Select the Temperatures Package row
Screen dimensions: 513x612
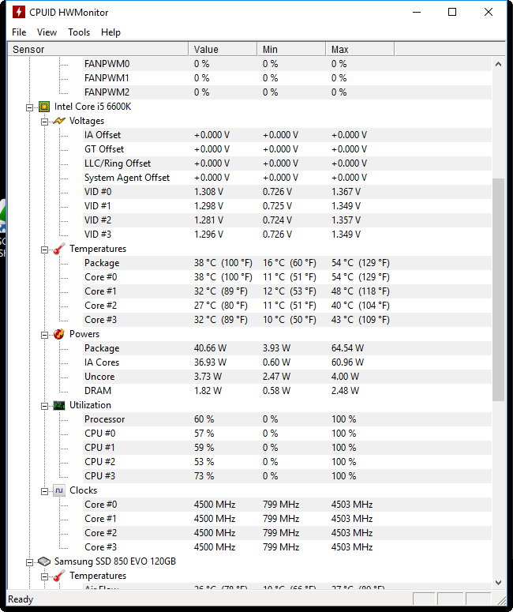click(287, 263)
